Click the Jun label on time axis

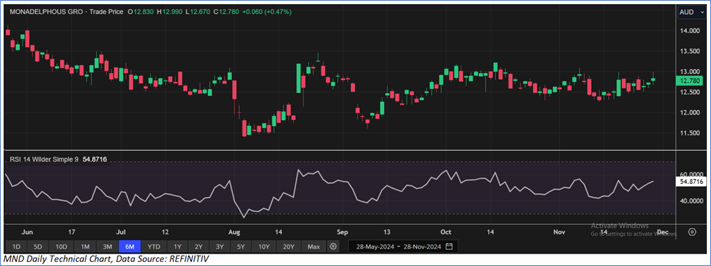pyautogui.click(x=28, y=232)
